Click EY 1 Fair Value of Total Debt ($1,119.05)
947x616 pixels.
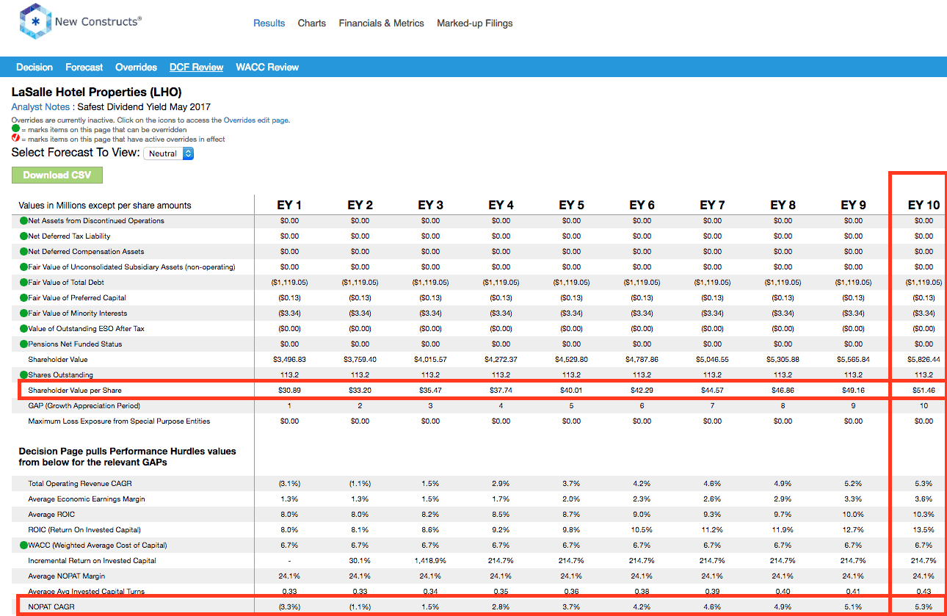pyautogui.click(x=289, y=282)
